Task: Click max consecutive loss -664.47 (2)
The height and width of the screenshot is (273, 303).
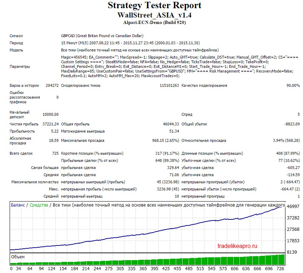Action: (x=290, y=189)
